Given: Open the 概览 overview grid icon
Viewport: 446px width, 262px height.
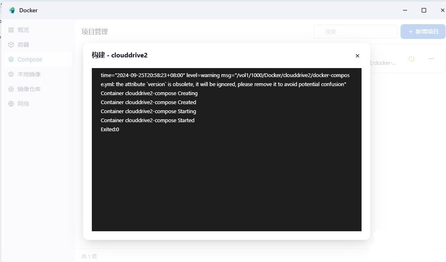Looking at the screenshot, I should (x=11, y=30).
